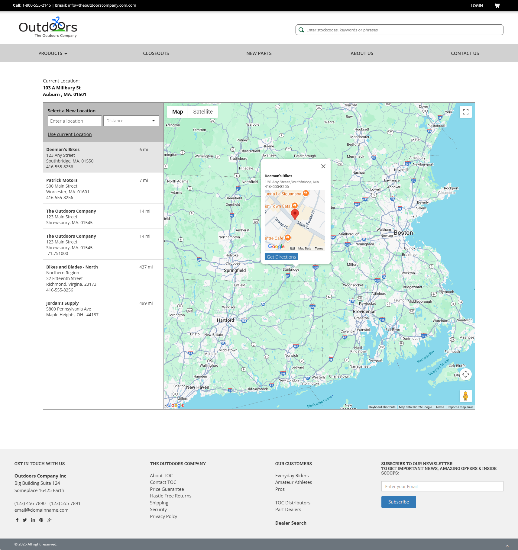The height and width of the screenshot is (550, 518).
Task: Click Boston city label on map
Action: [x=403, y=233]
